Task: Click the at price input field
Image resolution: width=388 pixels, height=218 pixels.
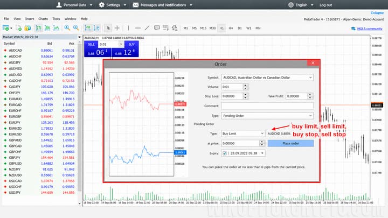Action: [x=240, y=143]
